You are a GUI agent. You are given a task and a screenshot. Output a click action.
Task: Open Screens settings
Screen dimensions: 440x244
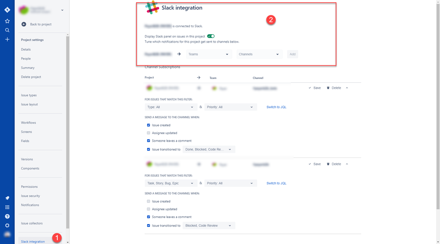click(26, 132)
